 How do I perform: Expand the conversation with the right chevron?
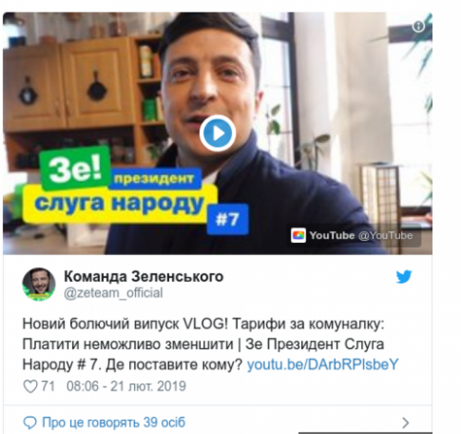click(405, 423)
